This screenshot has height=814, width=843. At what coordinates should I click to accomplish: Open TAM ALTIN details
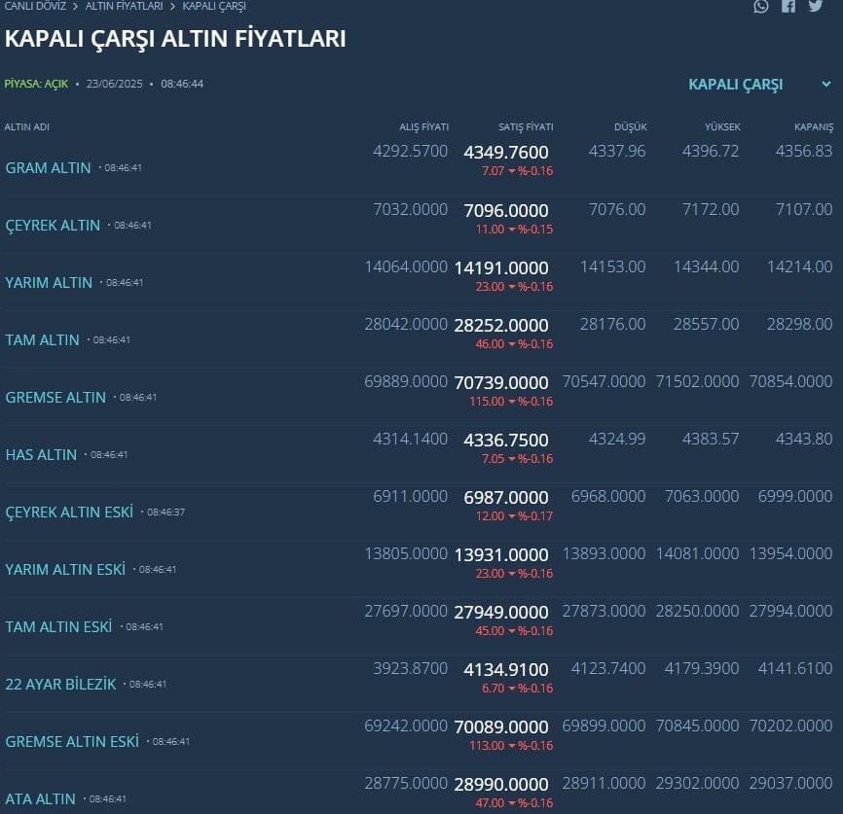click(x=43, y=340)
